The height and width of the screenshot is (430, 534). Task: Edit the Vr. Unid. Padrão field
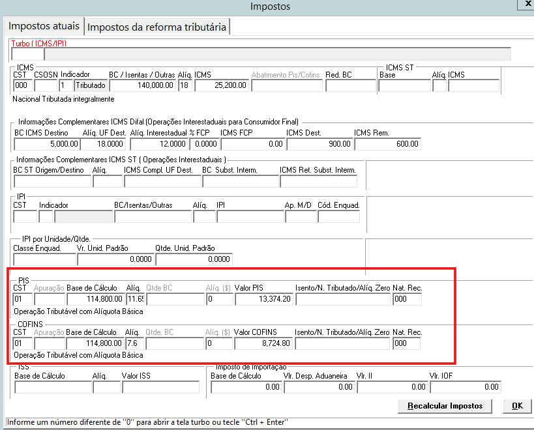tap(116, 259)
